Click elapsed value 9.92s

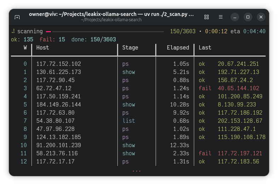click(181, 112)
